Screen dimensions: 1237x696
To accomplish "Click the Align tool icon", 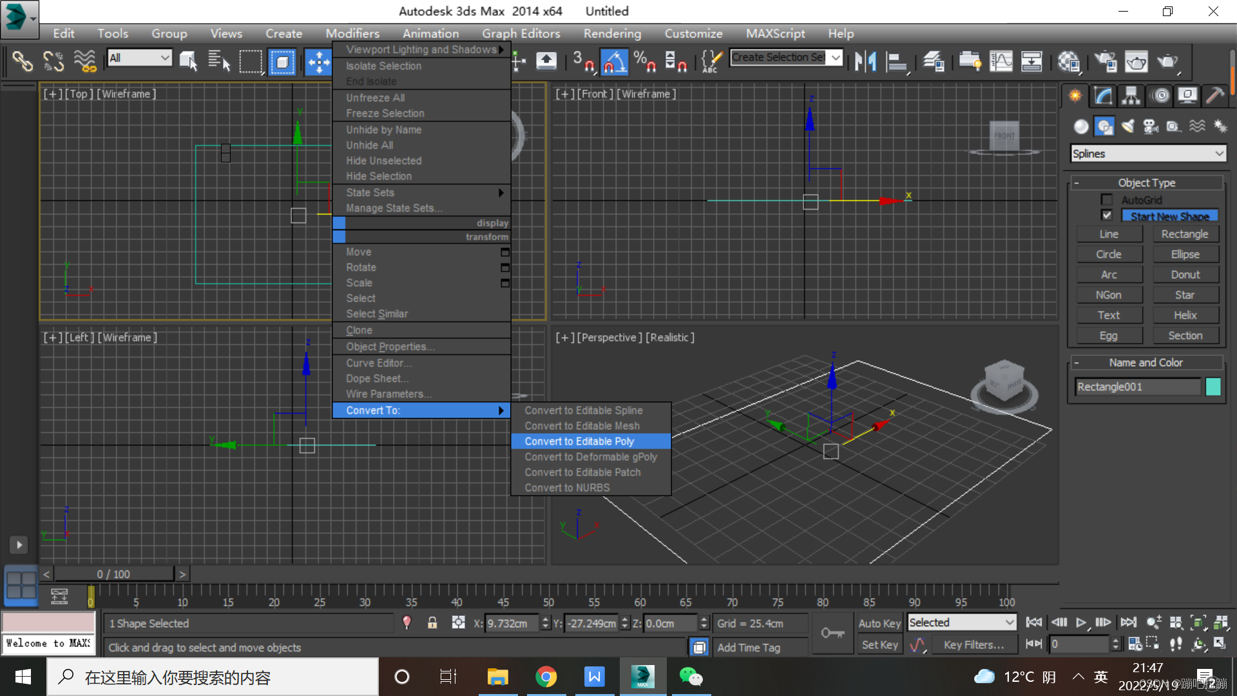I will pos(896,61).
